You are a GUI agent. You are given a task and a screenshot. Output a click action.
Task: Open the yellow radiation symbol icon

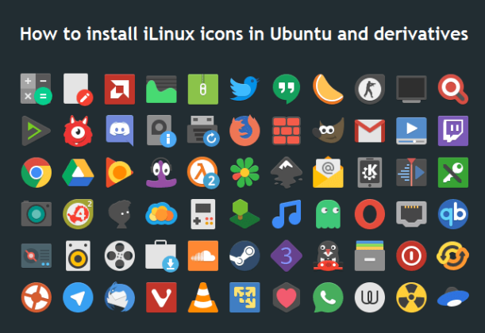(x=411, y=297)
